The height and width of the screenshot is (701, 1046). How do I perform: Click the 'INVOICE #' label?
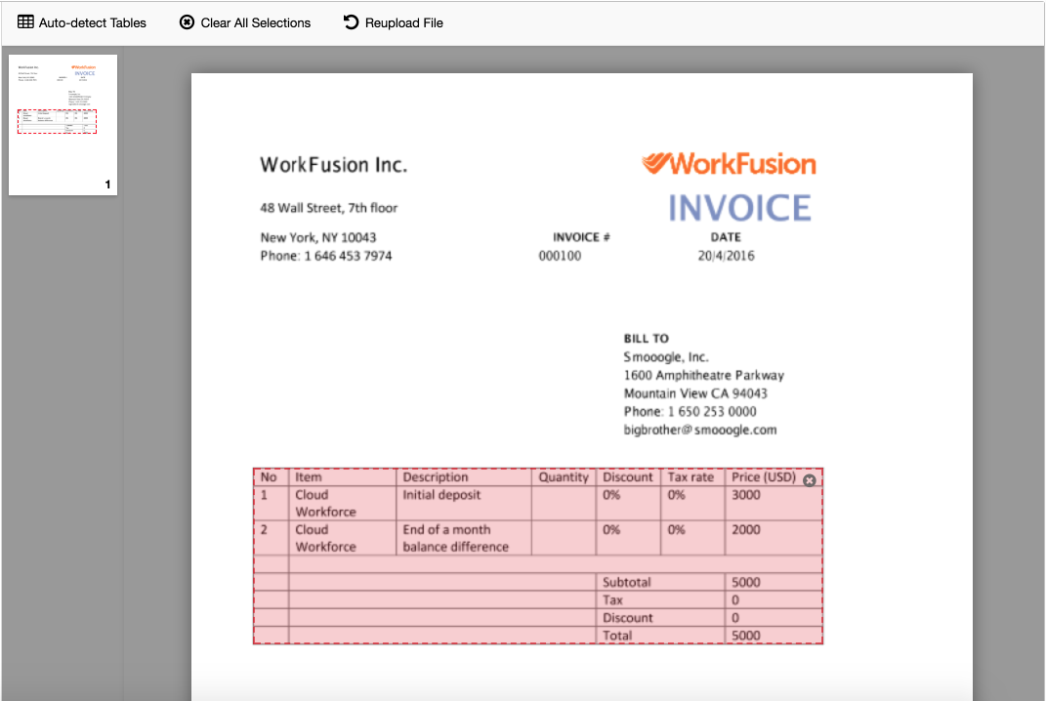click(x=581, y=237)
